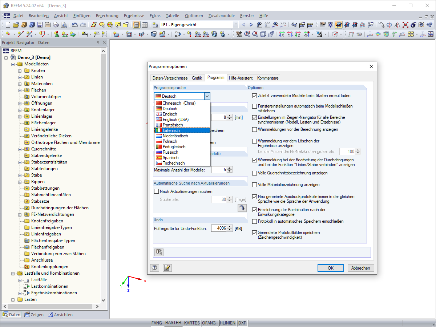This screenshot has height=327, width=436.
Task: Open the Zusatzmodule menu
Action: [x=222, y=16]
